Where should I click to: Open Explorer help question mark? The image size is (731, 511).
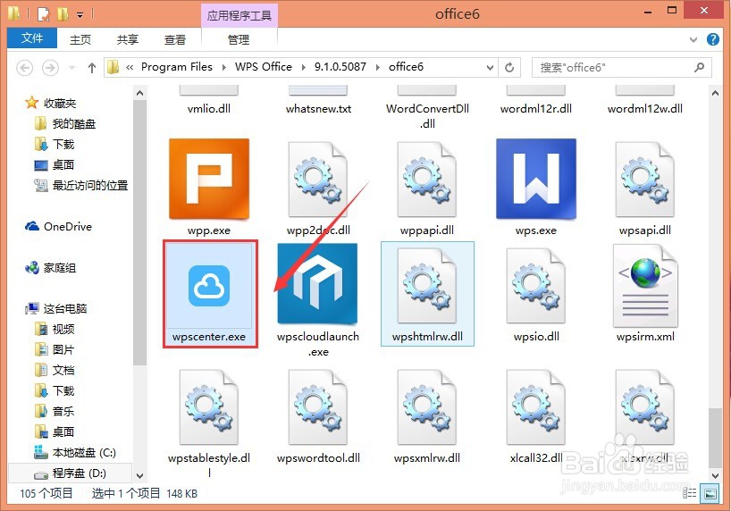tap(713, 39)
